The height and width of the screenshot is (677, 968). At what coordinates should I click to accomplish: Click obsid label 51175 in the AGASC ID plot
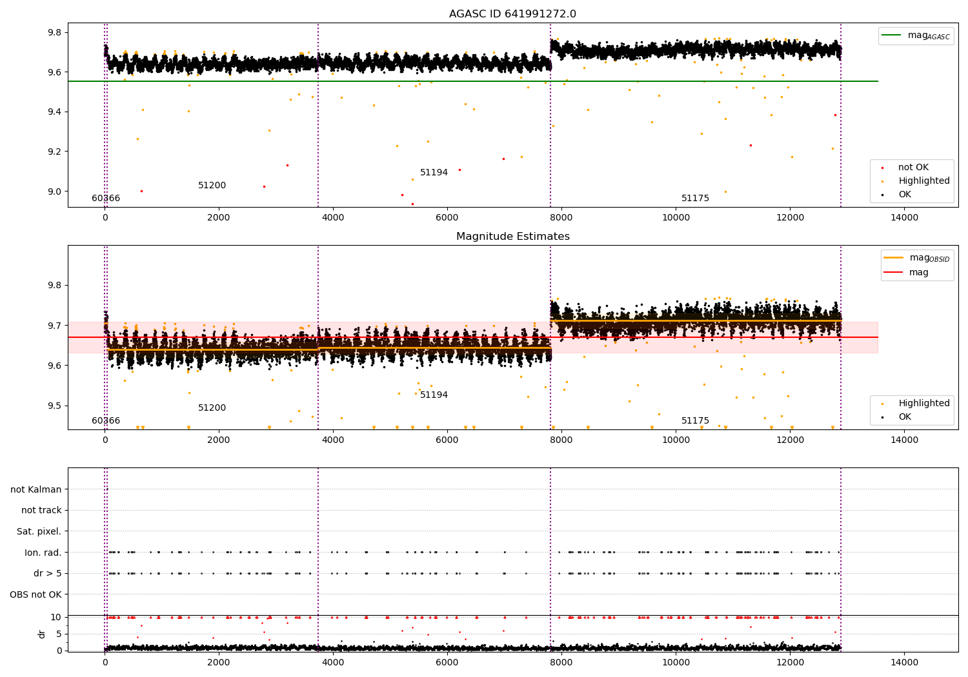tap(695, 199)
